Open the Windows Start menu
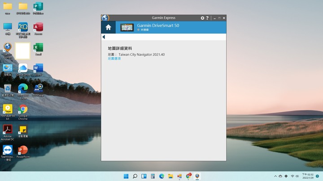The width and height of the screenshot is (323, 181). click(x=126, y=176)
